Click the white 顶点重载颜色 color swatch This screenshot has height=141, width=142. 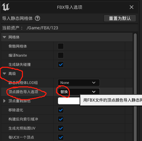click(x=69, y=101)
